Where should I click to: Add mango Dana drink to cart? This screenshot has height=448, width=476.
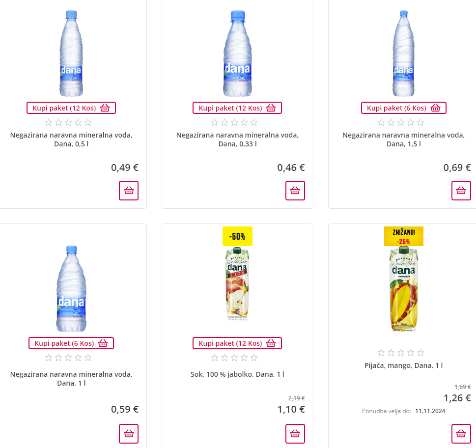pyautogui.click(x=461, y=434)
